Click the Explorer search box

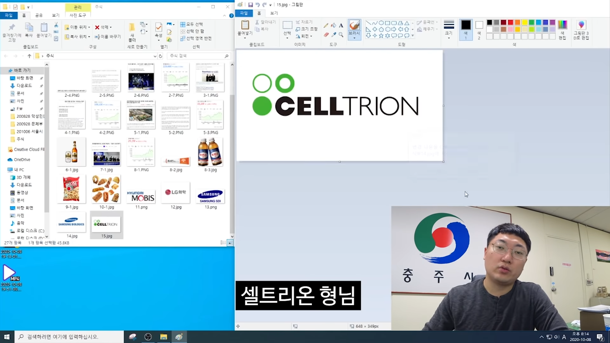(x=199, y=56)
